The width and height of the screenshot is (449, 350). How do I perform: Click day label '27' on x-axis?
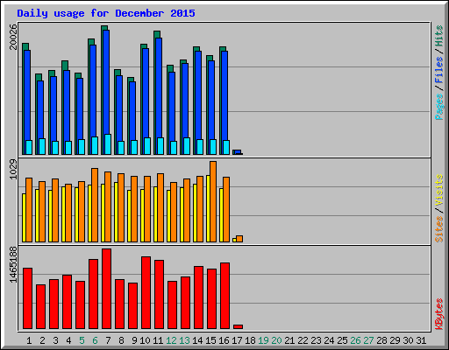click(368, 340)
